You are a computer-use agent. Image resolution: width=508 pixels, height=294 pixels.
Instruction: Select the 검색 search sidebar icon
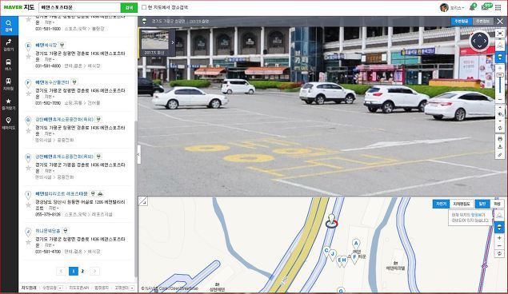(x=9, y=26)
